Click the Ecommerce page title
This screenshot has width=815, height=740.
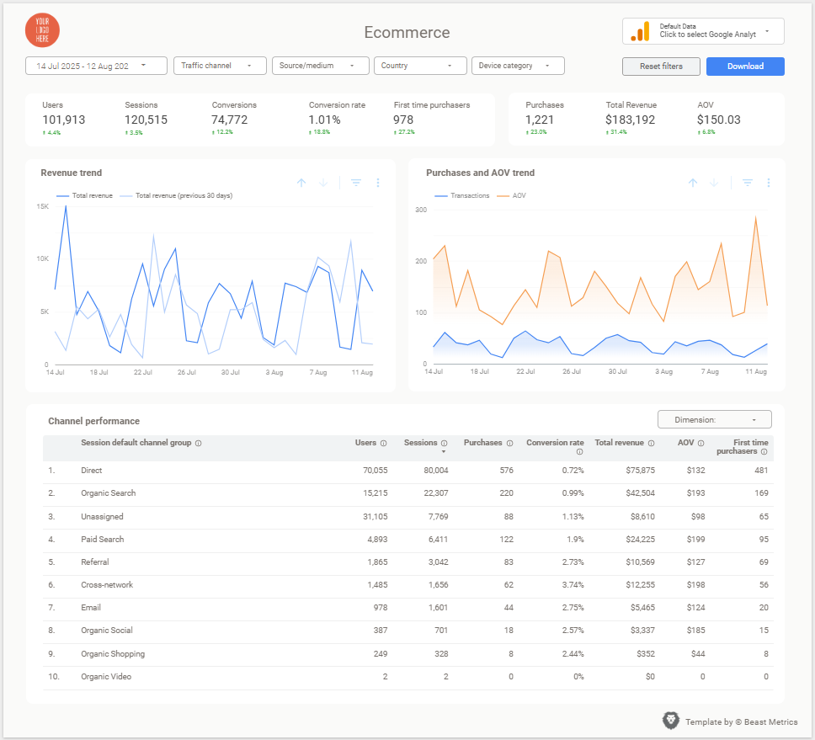tap(407, 32)
